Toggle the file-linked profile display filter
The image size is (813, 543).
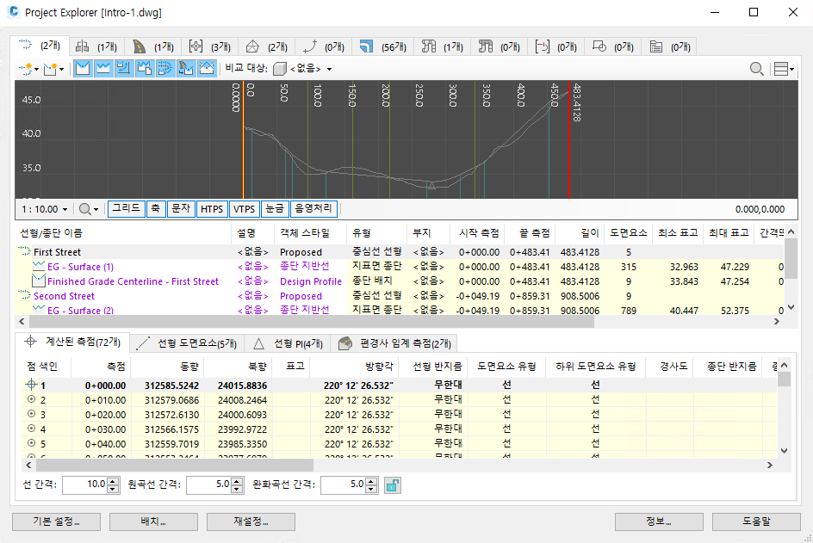click(144, 68)
